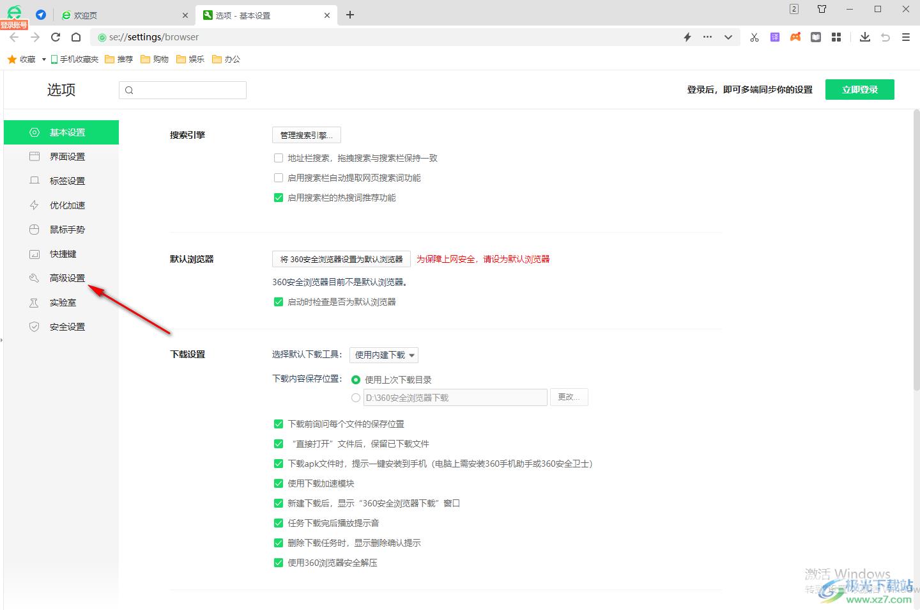Viewport: 920px width, 610px height.
Task: Toggle keep file after 直接打开
Action: point(279,444)
